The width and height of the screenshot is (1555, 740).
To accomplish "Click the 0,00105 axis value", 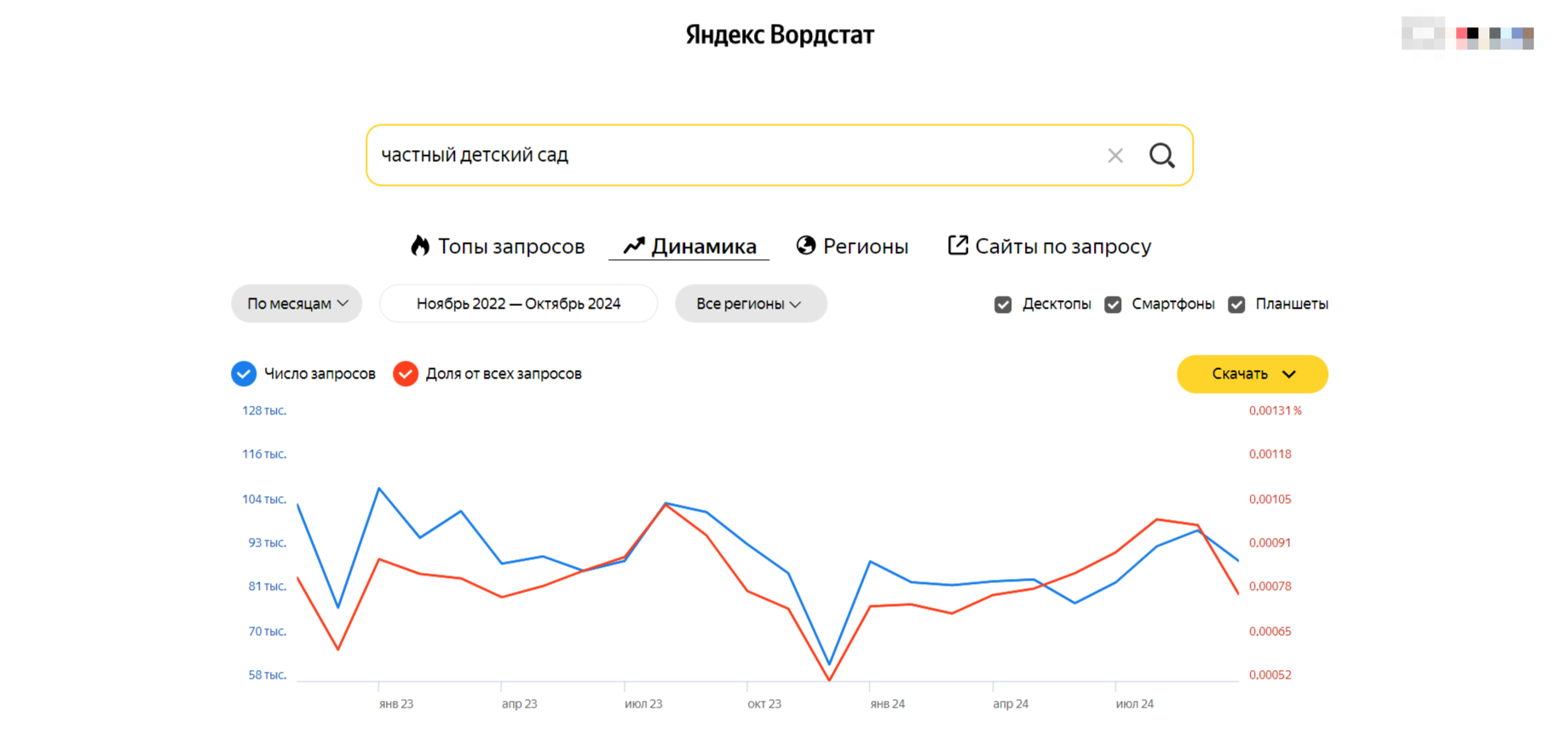I will tap(1270, 500).
